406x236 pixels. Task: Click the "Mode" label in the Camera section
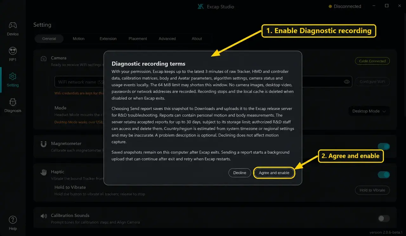click(x=60, y=108)
